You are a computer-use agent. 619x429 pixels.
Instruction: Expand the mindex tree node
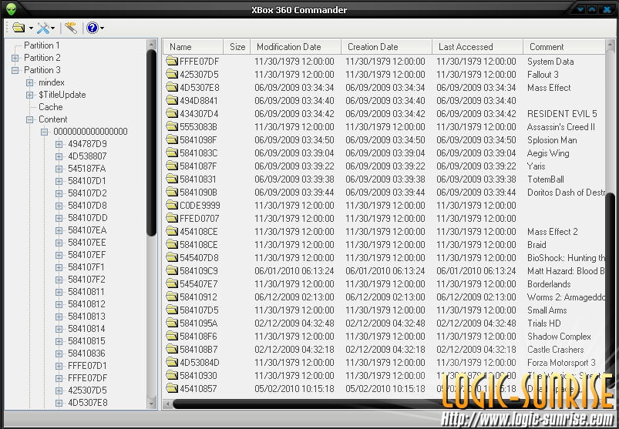pyautogui.click(x=29, y=83)
